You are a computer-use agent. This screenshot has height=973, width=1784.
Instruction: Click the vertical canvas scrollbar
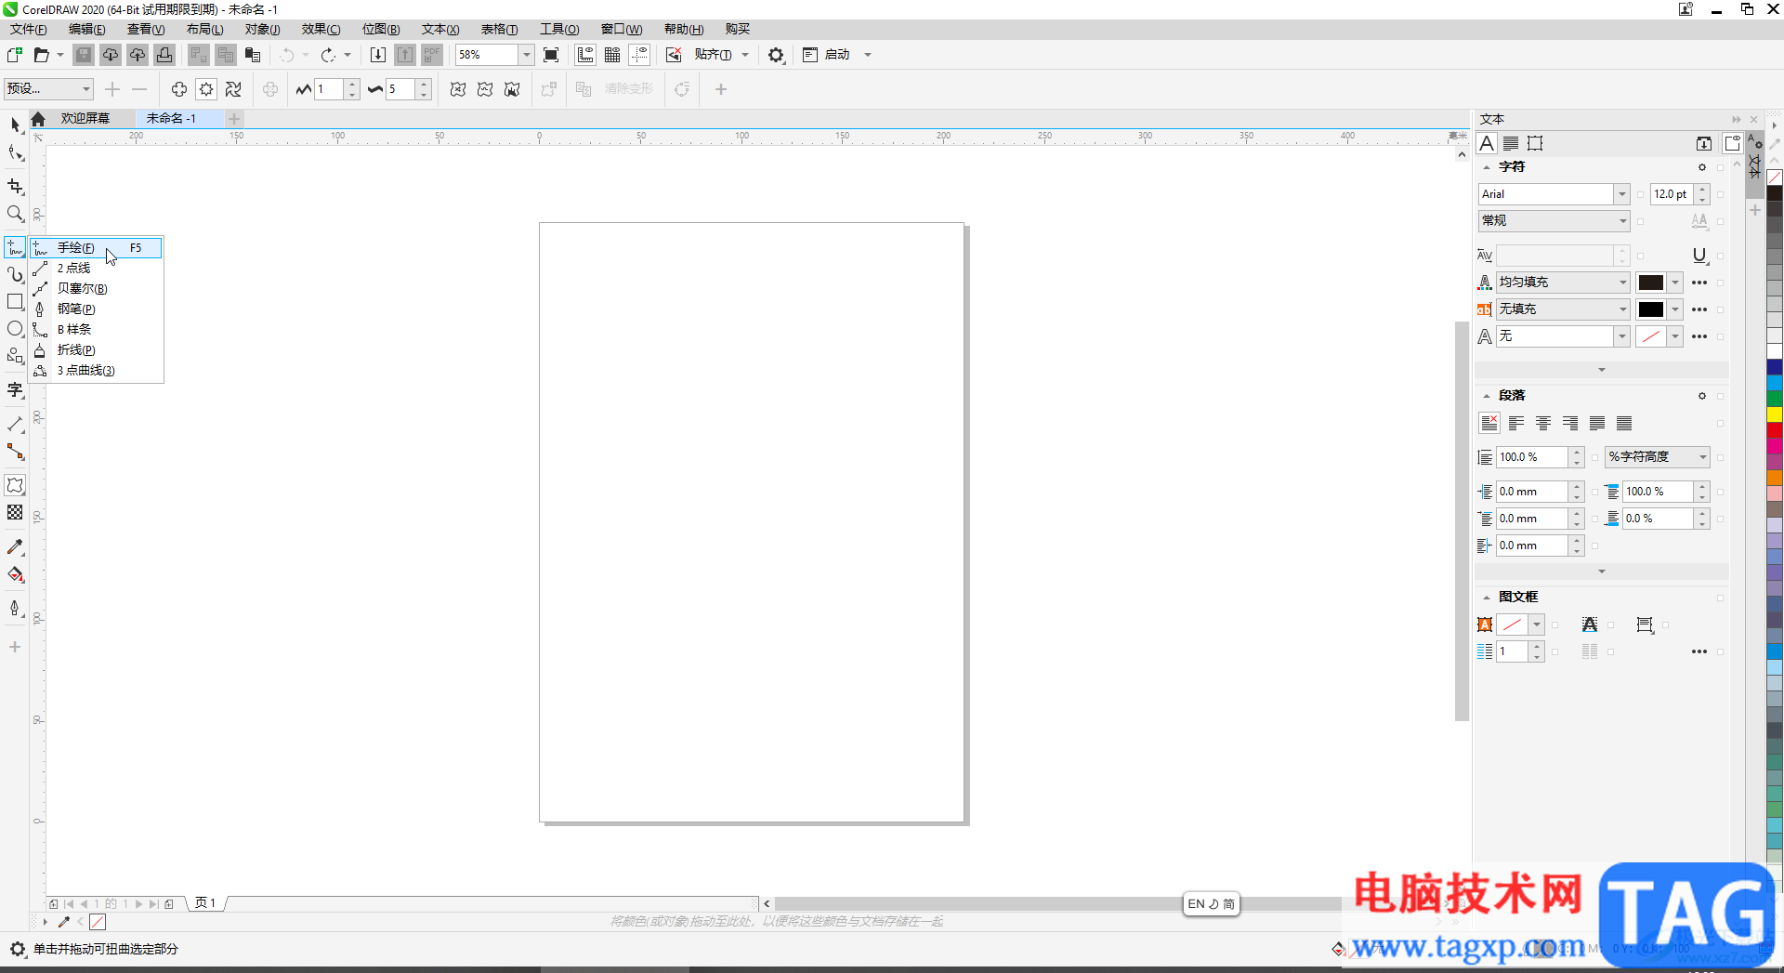tap(1462, 520)
